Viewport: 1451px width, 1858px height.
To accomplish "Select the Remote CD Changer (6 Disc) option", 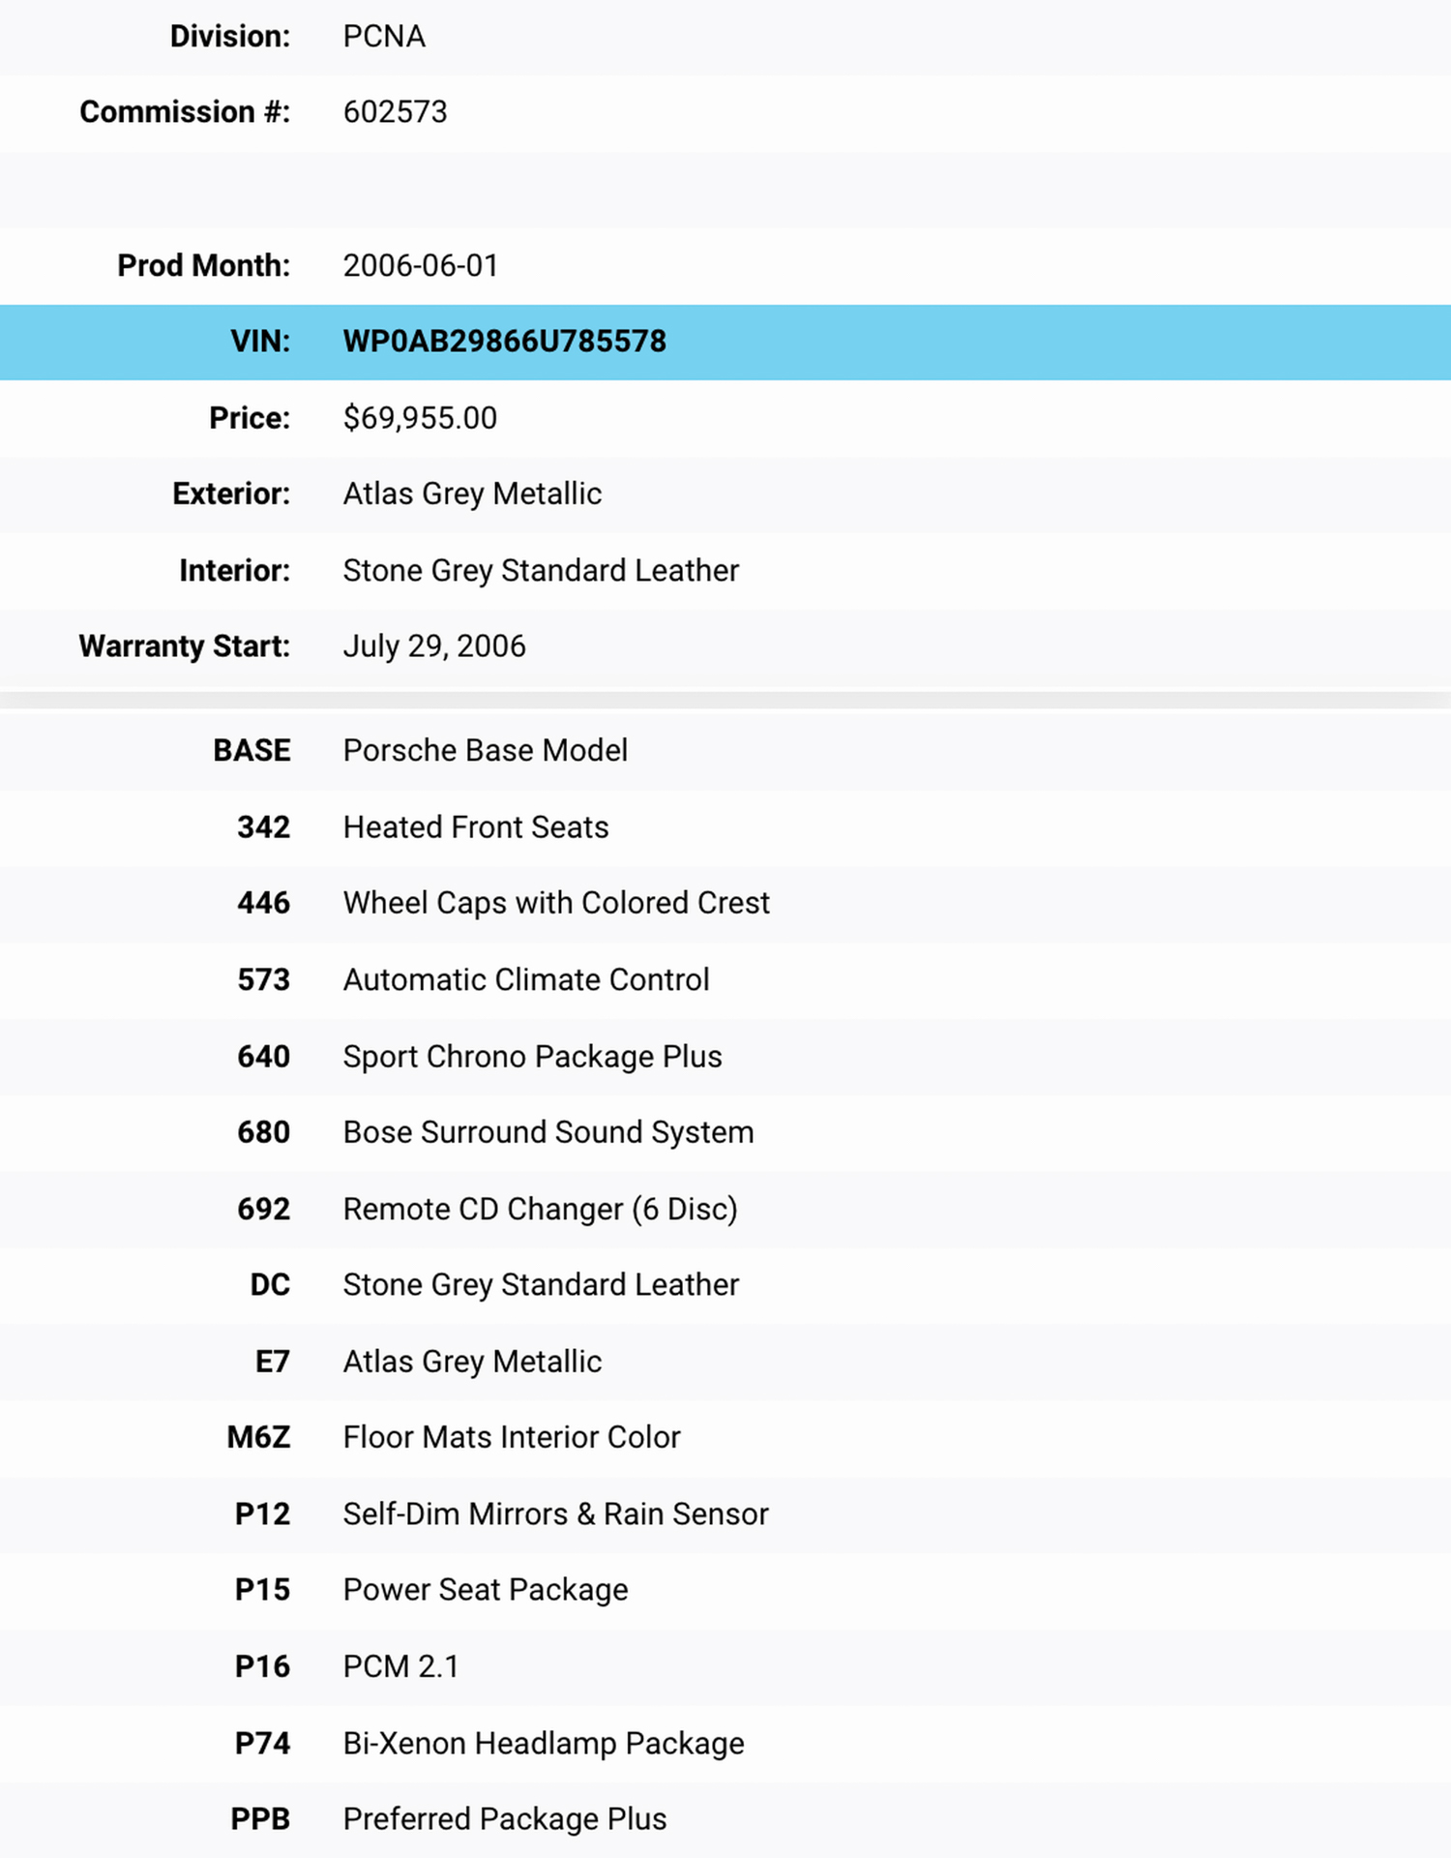I will click(x=540, y=1210).
